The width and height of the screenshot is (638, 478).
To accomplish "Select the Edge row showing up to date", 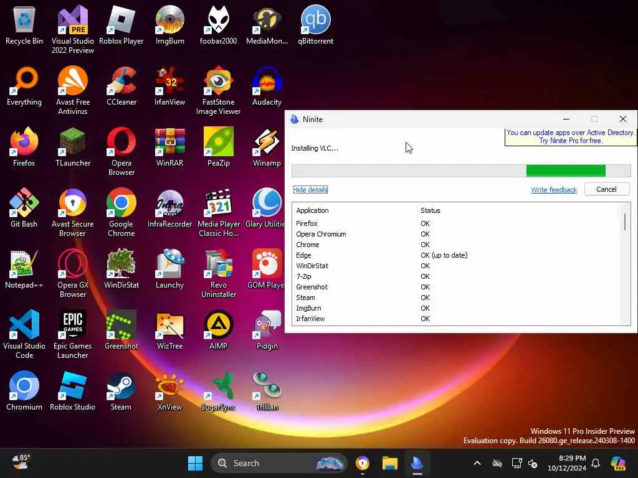I will 455,255.
